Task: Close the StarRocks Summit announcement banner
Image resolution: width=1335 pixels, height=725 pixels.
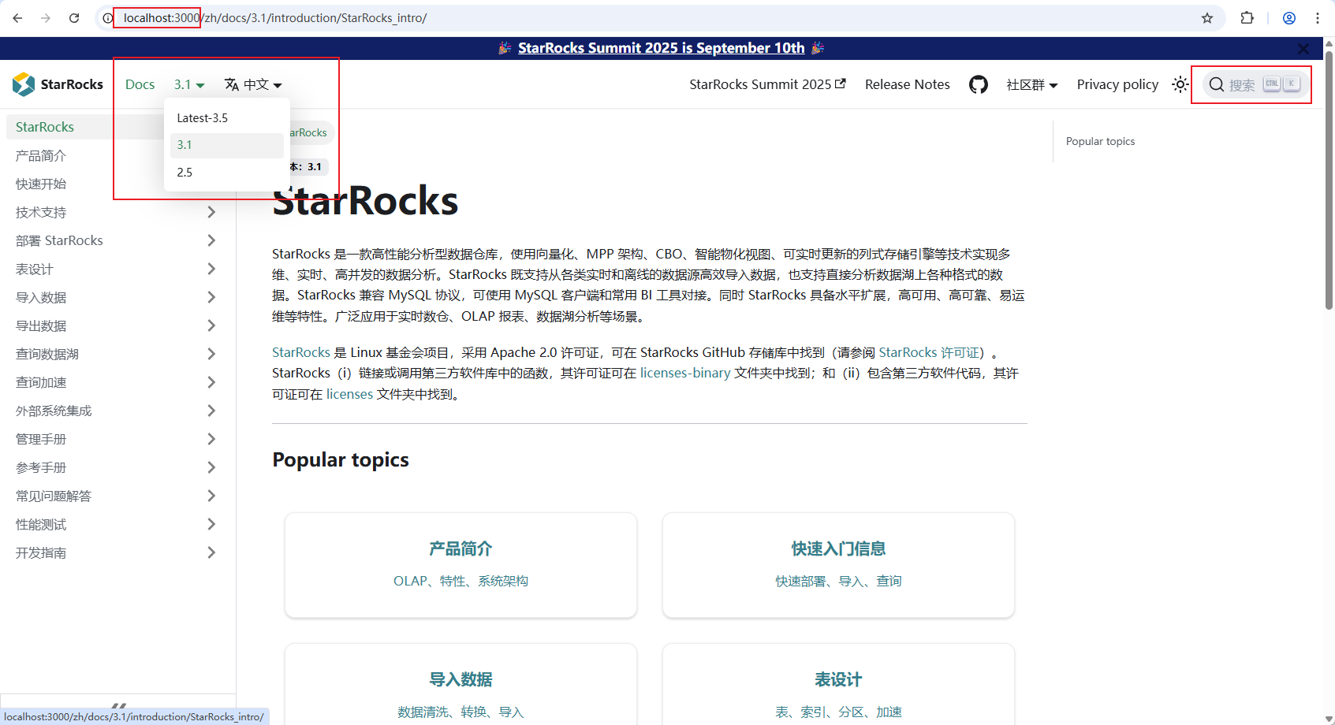Action: tap(1303, 49)
